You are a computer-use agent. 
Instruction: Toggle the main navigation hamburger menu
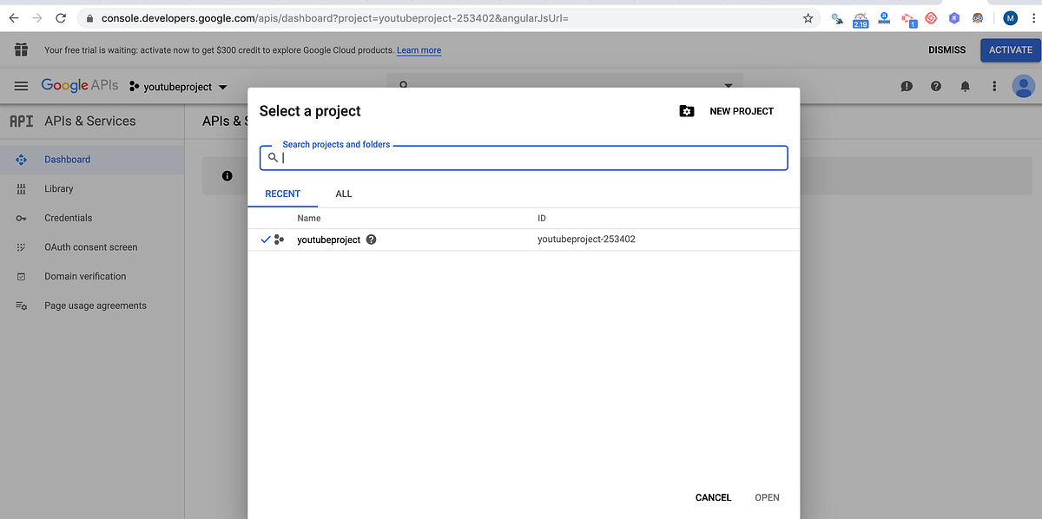pos(21,86)
